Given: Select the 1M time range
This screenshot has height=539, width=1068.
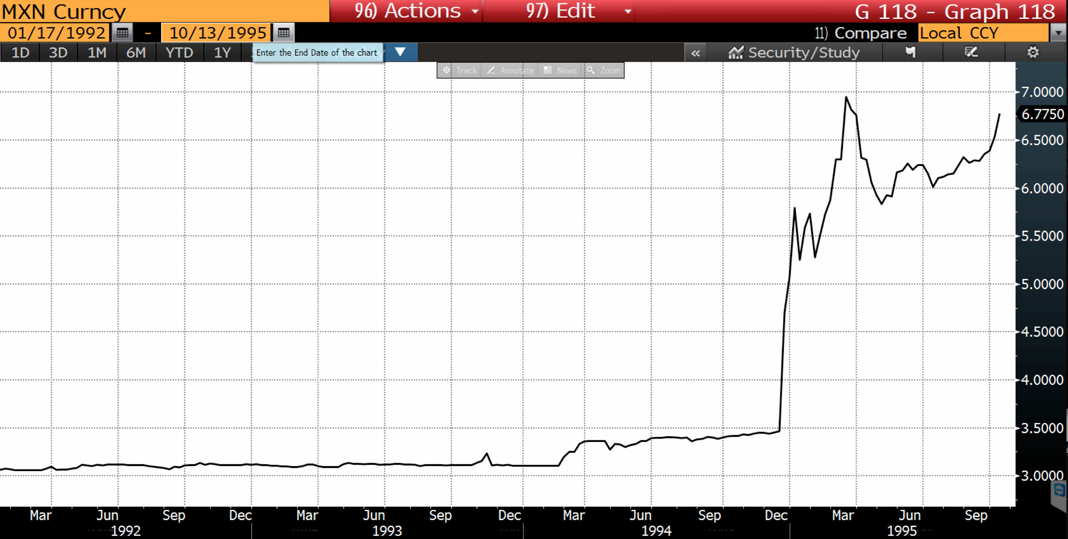Looking at the screenshot, I should (x=97, y=52).
